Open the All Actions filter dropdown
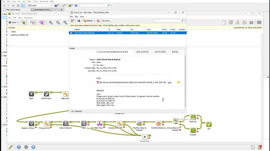This screenshot has height=151, width=270. 107,21
